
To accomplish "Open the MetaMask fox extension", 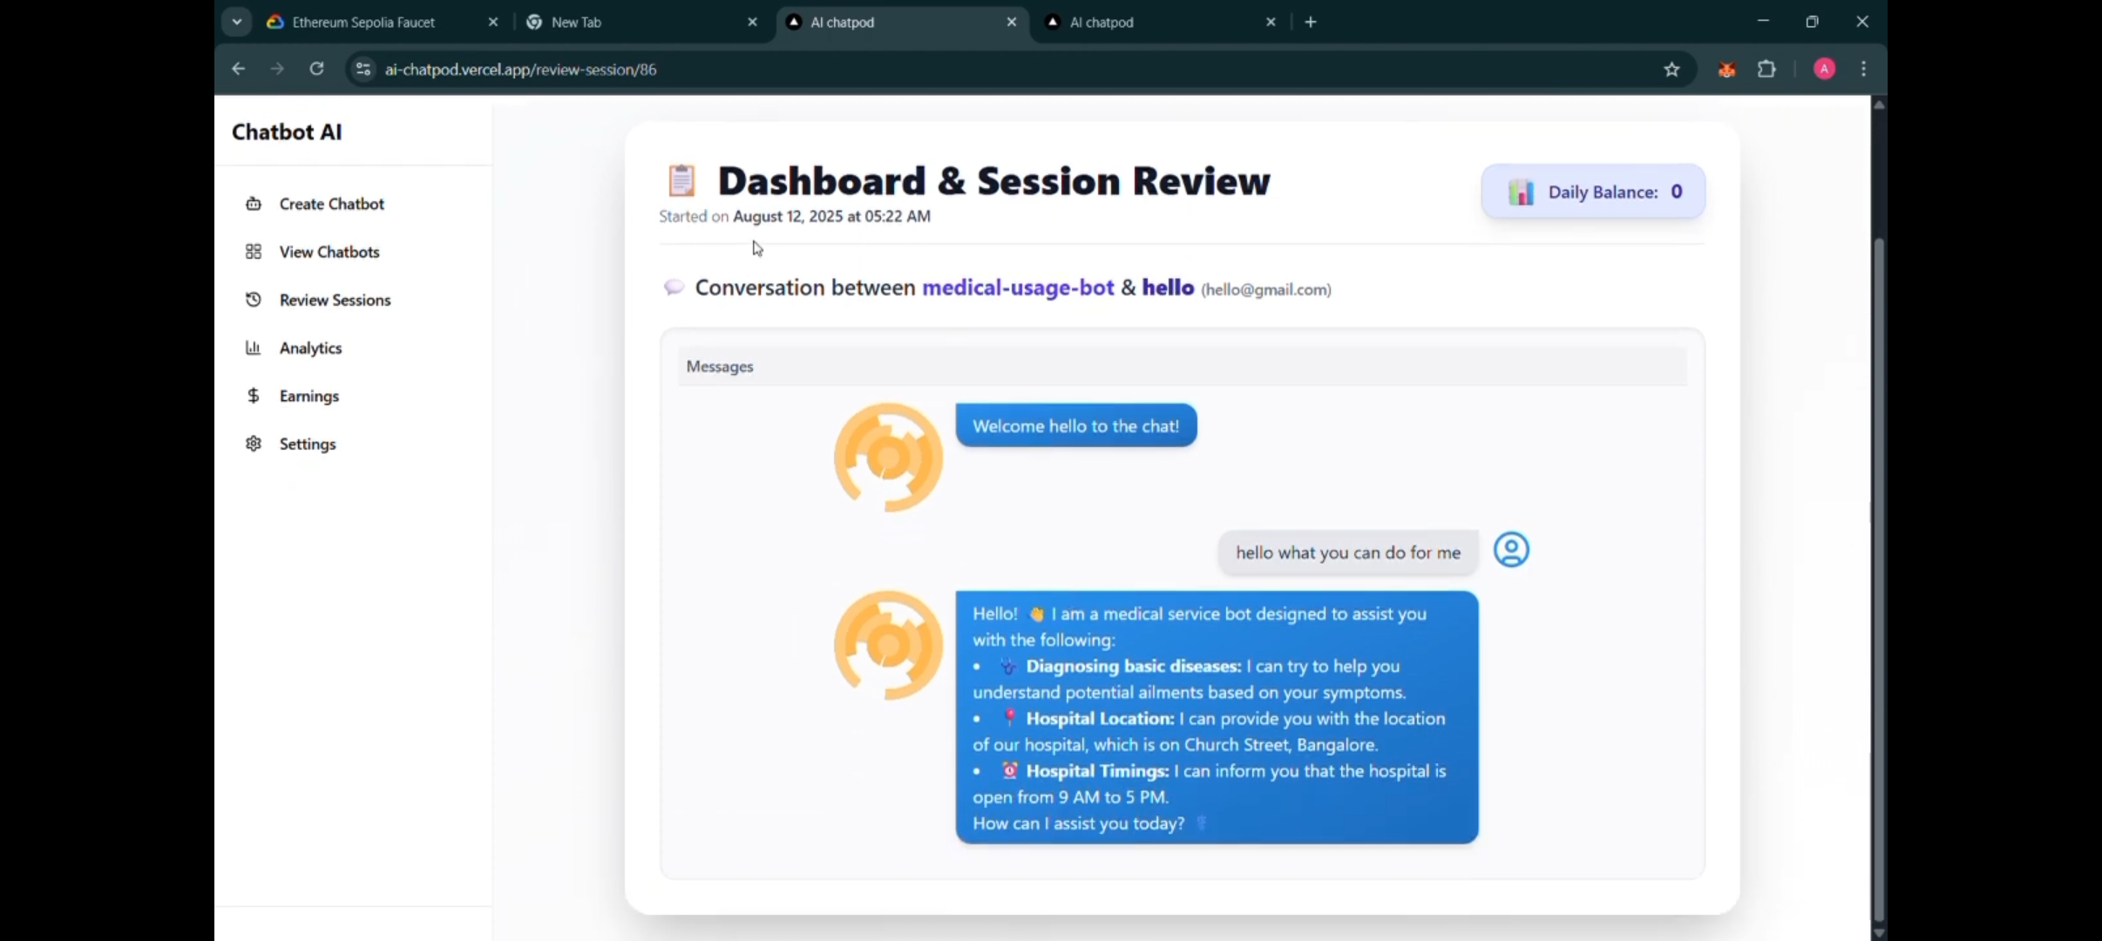I will [1726, 70].
